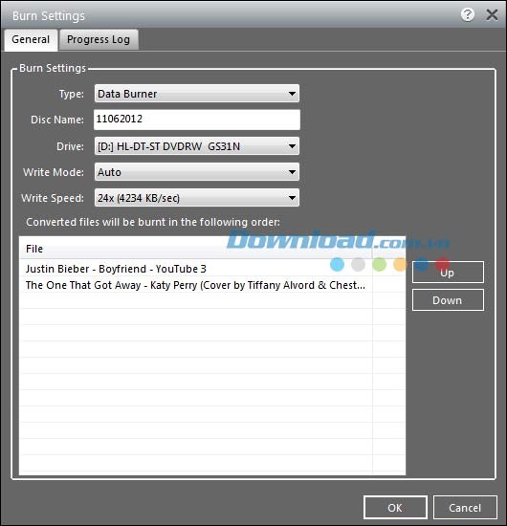Switch to the General tab
The image size is (507, 526).
coord(31,39)
